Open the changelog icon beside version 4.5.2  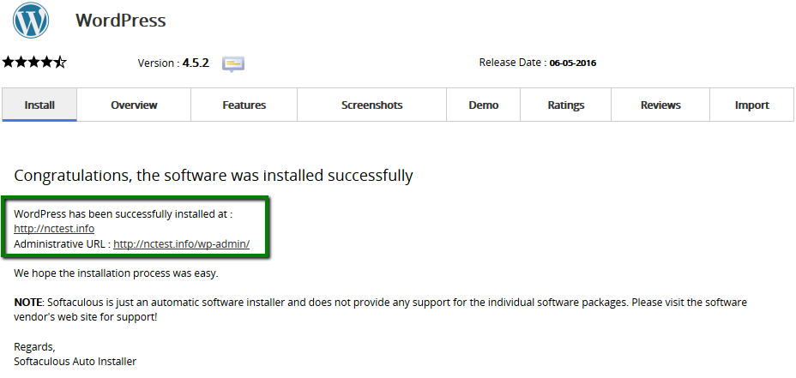[233, 63]
